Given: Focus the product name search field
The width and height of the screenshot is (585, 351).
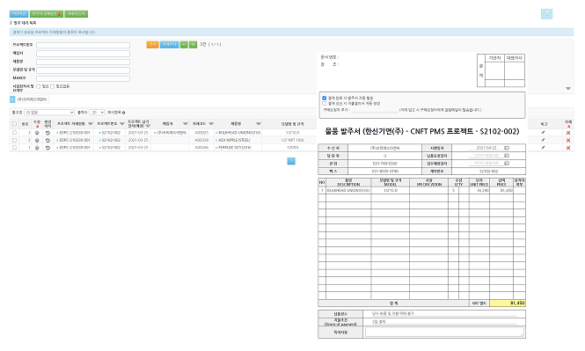Looking at the screenshot, I should click(x=83, y=62).
